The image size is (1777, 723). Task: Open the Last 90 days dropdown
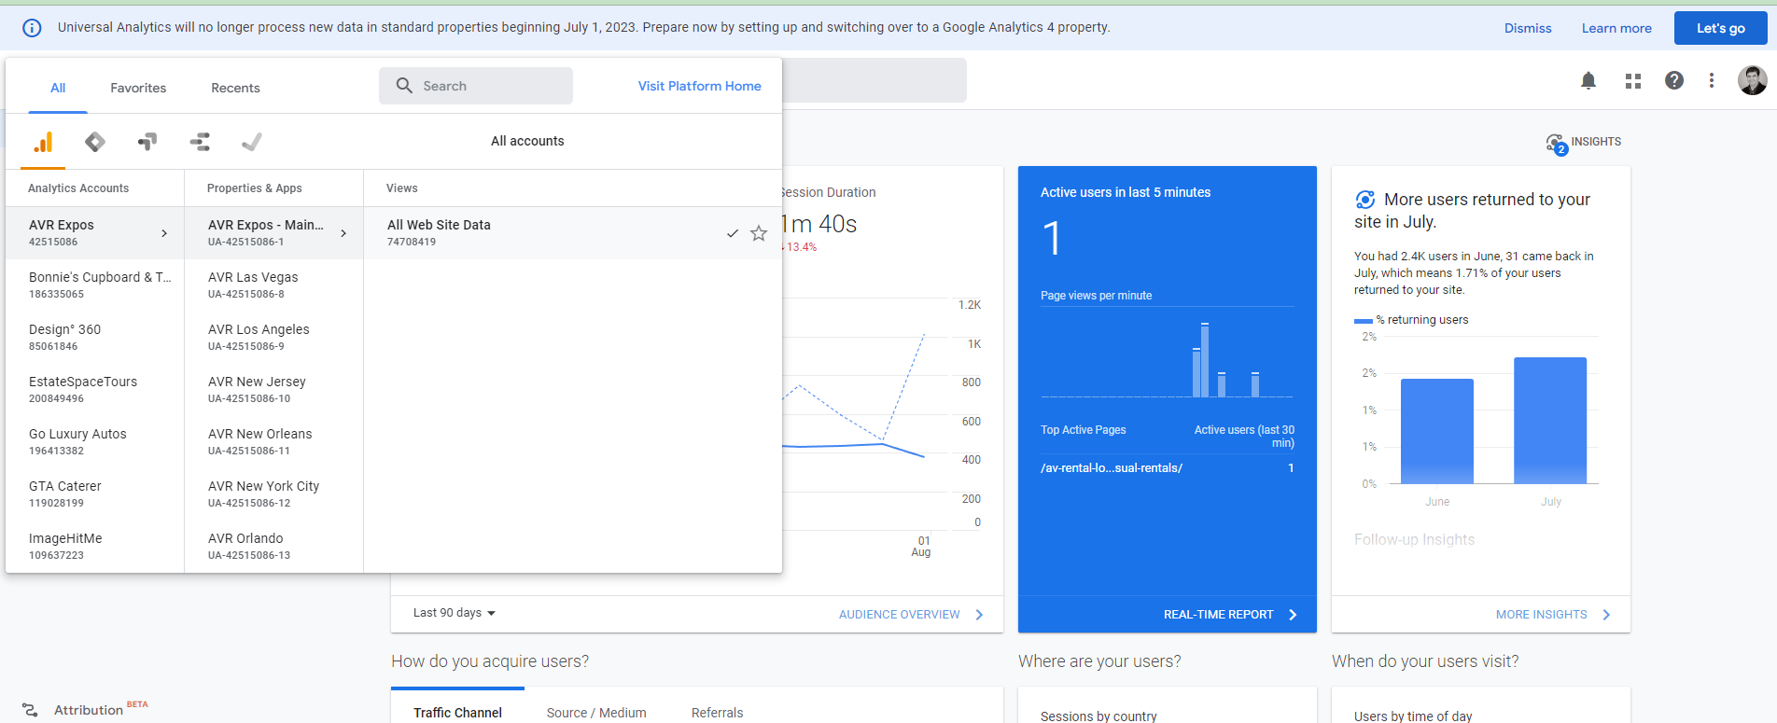click(x=455, y=613)
